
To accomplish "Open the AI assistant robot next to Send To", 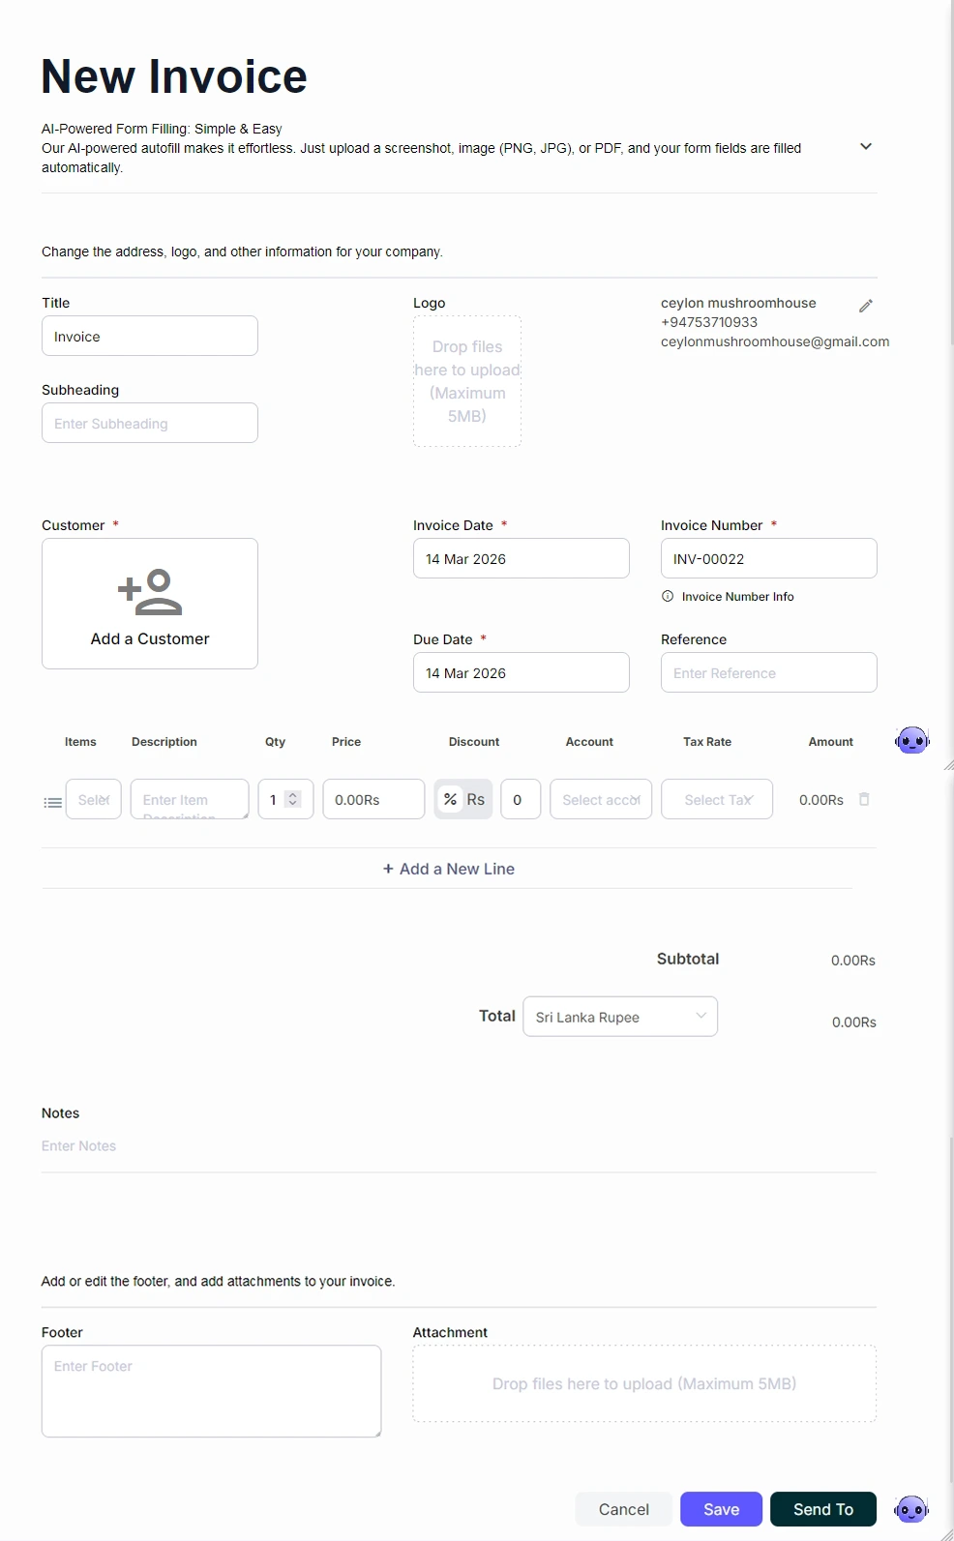I will coord(911,1508).
